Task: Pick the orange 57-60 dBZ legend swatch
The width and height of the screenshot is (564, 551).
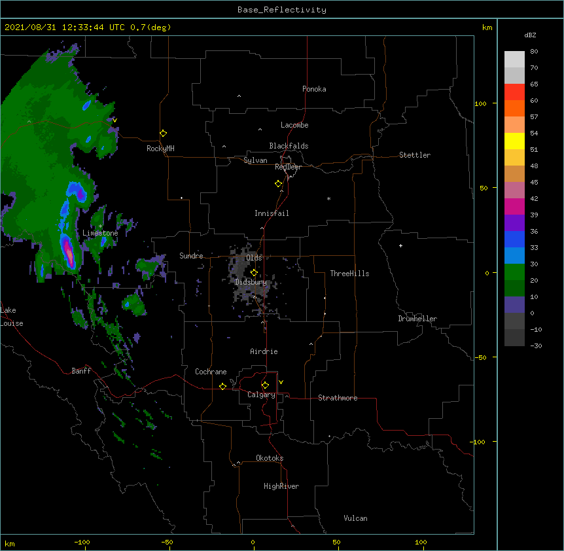Action: 514,109
